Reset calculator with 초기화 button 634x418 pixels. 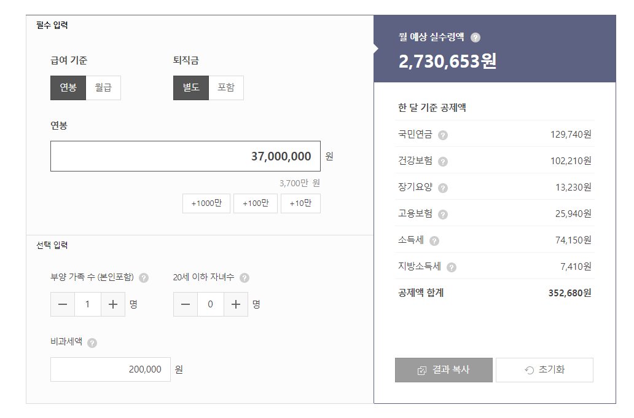click(544, 370)
